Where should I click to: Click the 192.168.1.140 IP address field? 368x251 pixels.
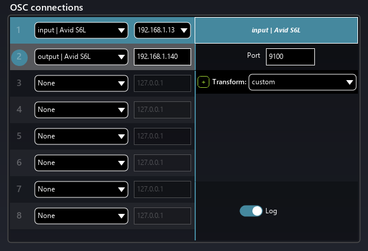162,57
